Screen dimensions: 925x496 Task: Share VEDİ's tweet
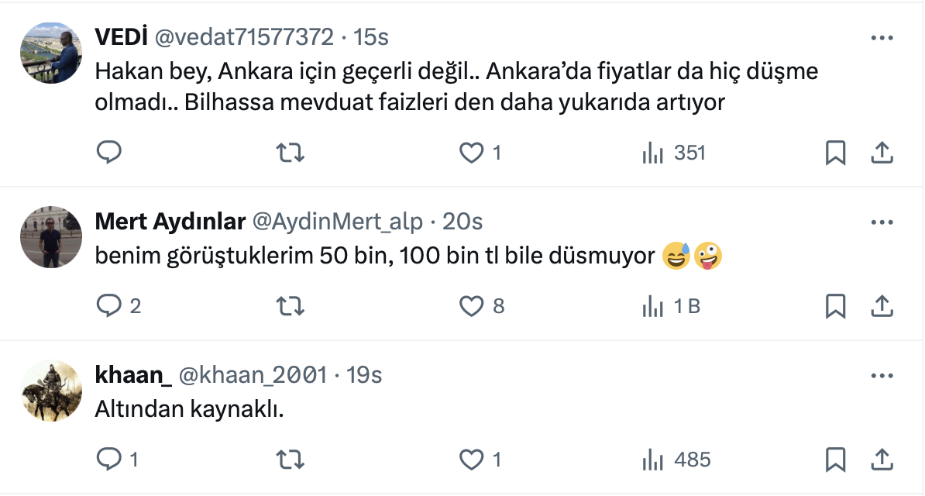point(882,153)
